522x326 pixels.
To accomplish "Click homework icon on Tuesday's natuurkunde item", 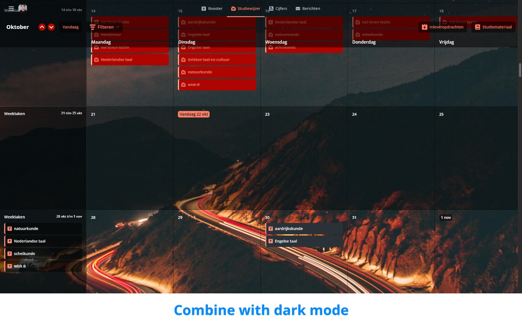I will pyautogui.click(x=183, y=72).
